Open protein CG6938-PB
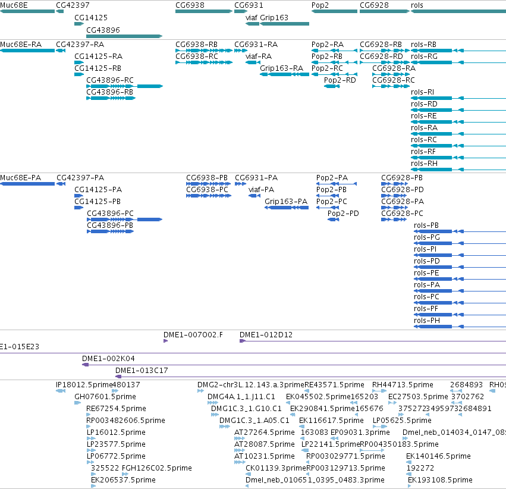The width and height of the screenshot is (506, 489). pyautogui.click(x=207, y=178)
